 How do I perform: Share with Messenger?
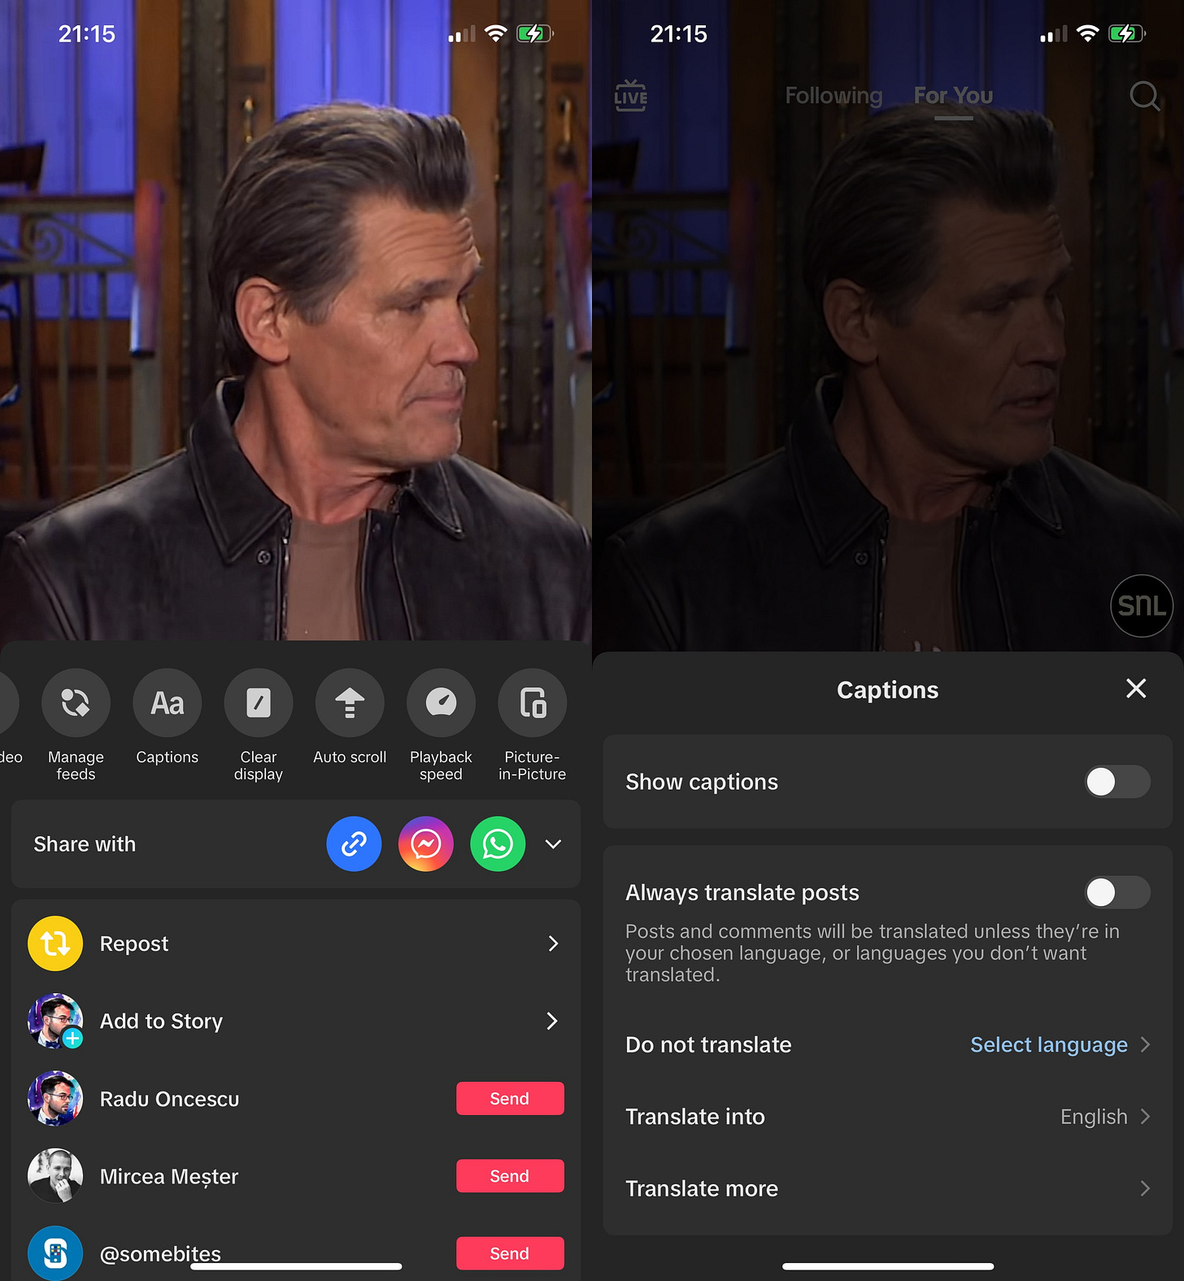426,844
